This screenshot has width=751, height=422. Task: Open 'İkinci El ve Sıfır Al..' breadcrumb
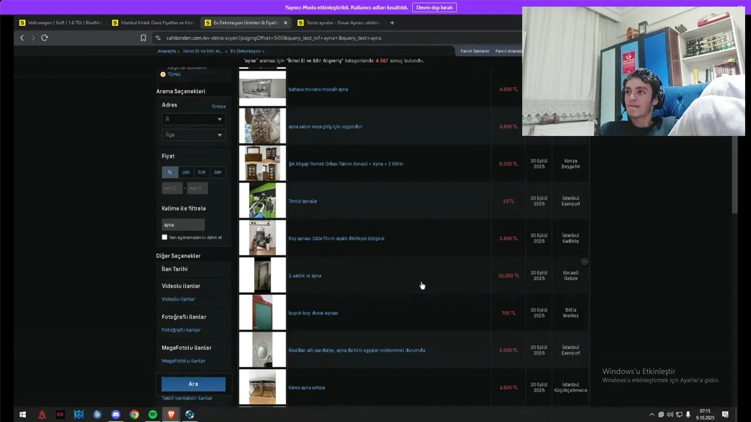(203, 51)
